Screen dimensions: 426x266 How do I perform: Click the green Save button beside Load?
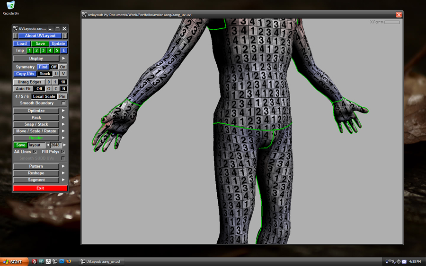coord(40,43)
